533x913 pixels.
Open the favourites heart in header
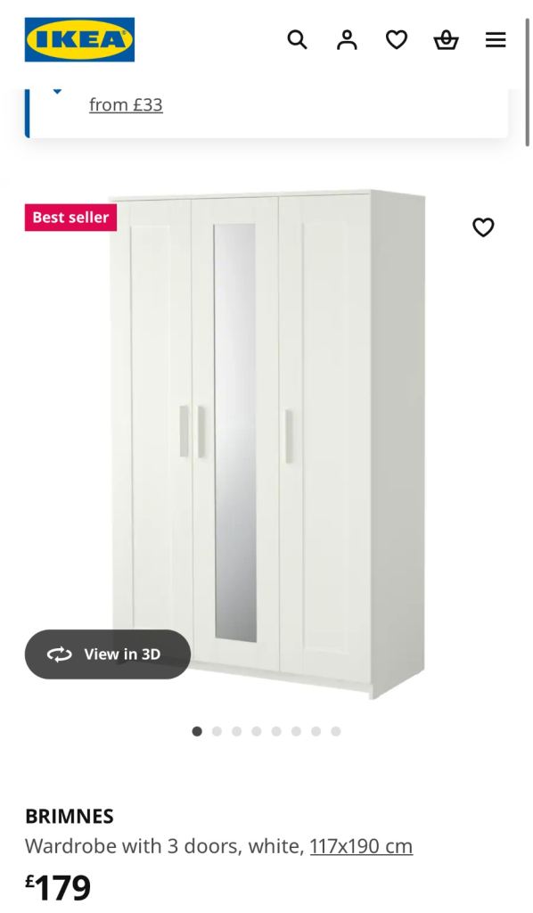click(397, 39)
